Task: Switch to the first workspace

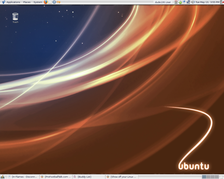Action: click(x=204, y=177)
